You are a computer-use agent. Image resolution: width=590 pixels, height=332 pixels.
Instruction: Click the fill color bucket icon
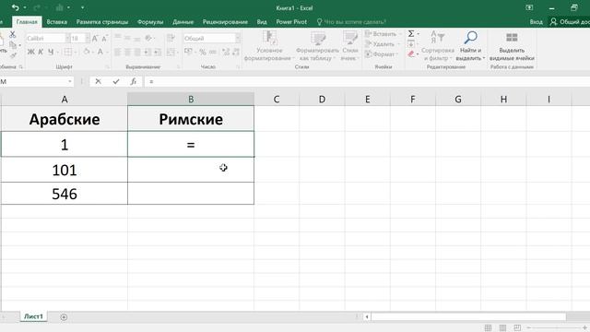87,52
